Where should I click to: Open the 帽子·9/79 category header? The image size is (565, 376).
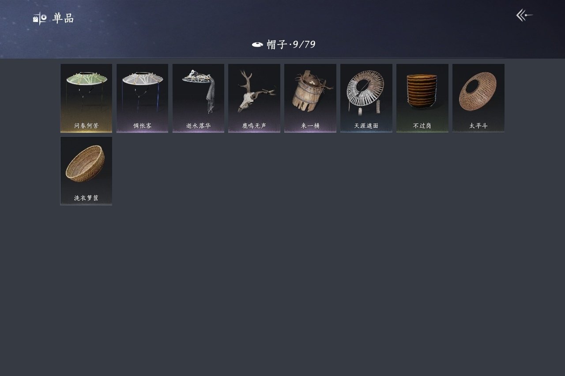283,44
